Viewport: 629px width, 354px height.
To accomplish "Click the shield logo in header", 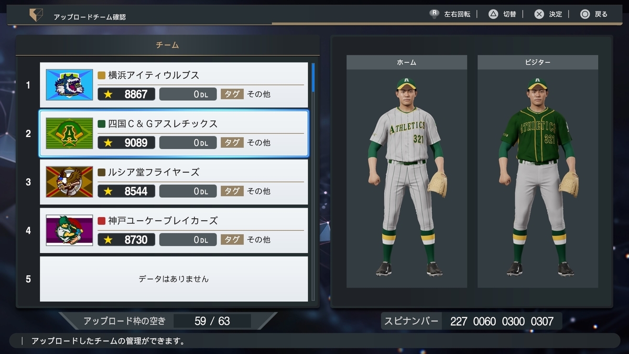I will (36, 16).
